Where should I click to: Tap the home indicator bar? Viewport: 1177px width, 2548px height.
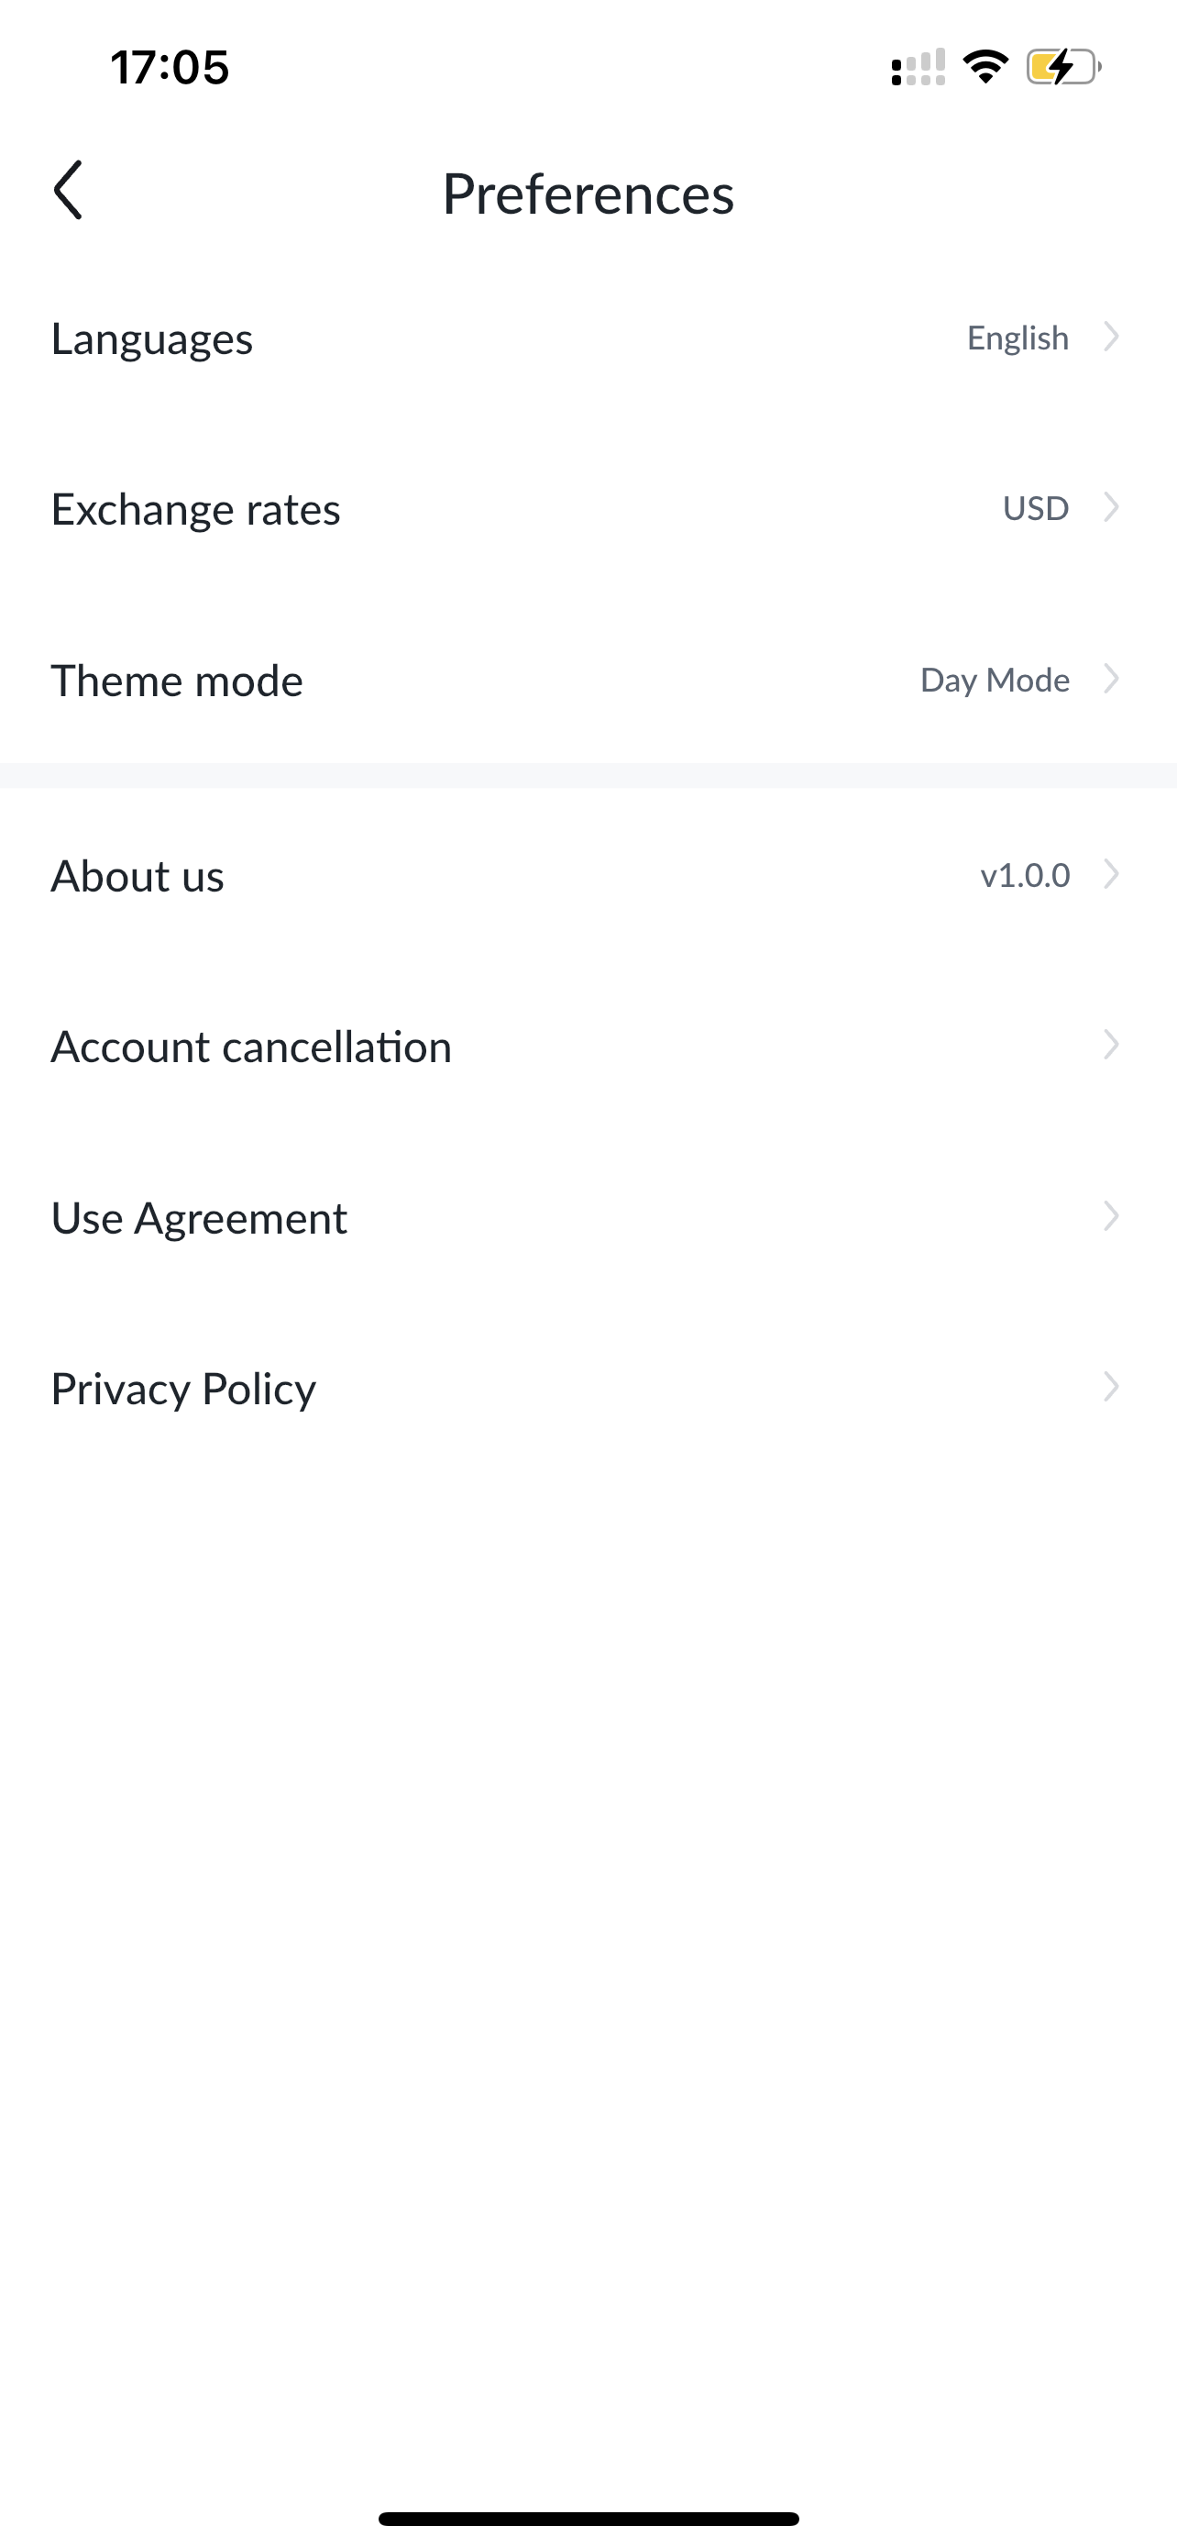coord(588,2519)
